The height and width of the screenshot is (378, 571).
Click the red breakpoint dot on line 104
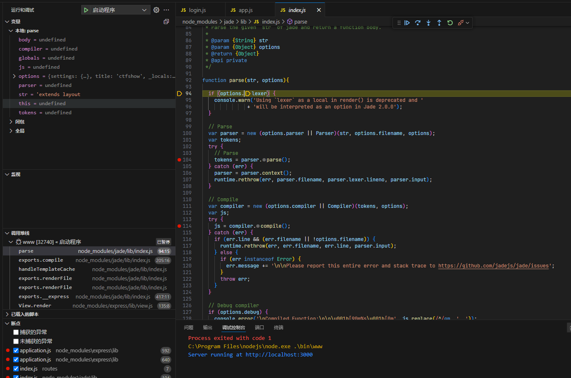click(179, 160)
